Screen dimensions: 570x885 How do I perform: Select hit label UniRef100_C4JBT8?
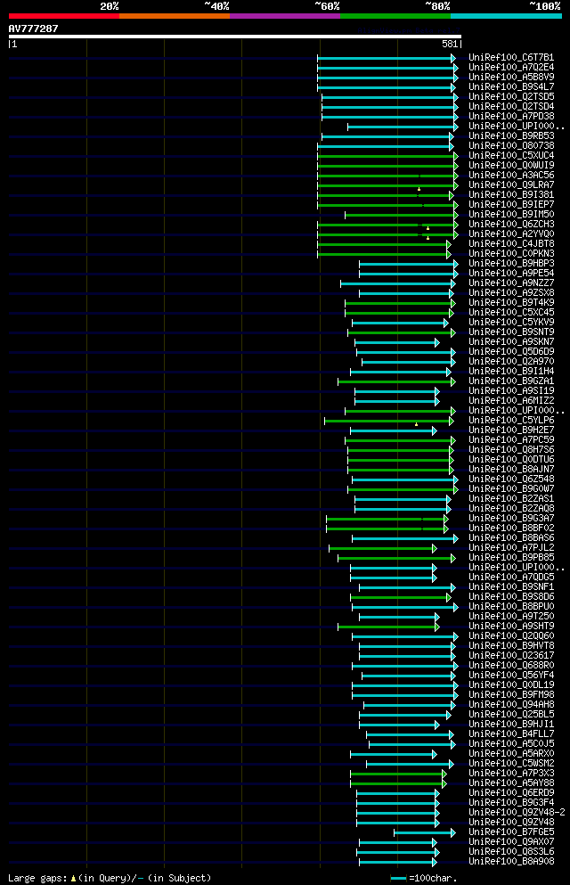point(511,244)
